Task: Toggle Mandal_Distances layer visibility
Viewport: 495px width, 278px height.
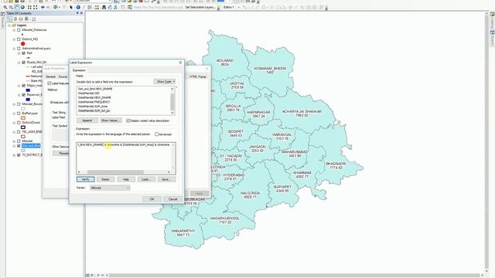Action: (x=19, y=30)
